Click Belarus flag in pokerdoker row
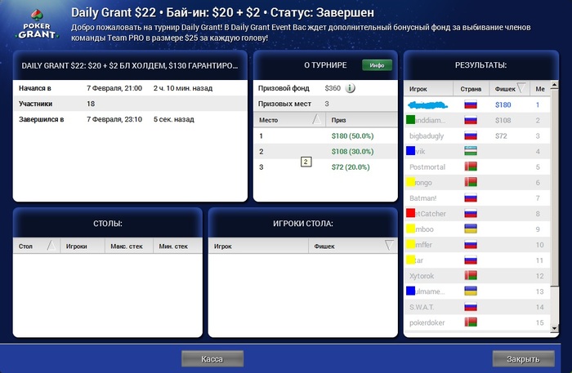 pos(471,322)
